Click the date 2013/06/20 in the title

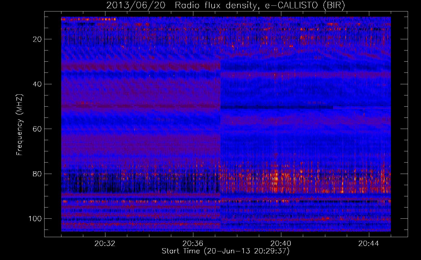pos(136,5)
